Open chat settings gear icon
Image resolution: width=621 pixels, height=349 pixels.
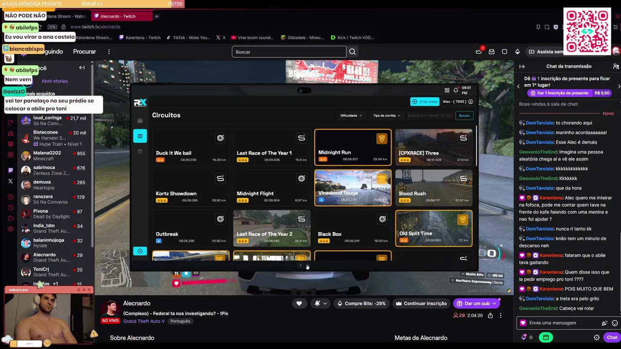pos(597,337)
